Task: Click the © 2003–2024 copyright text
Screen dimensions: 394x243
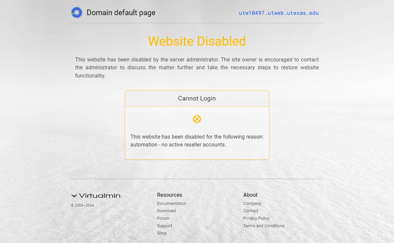Action: (82, 206)
